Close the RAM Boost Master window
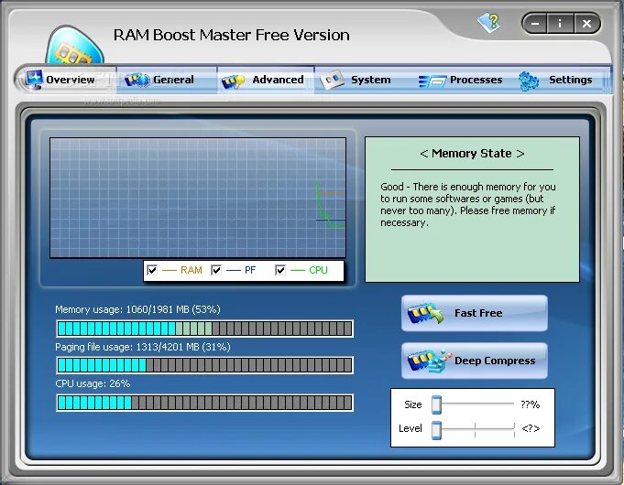Image resolution: width=624 pixels, height=485 pixels. coord(586,24)
